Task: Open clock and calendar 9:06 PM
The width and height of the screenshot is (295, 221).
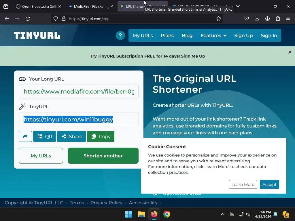Action: pos(263,214)
